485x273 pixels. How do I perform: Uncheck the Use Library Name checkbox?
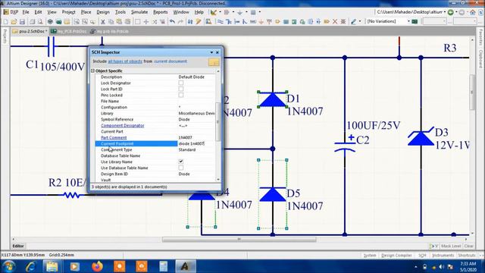[181, 162]
